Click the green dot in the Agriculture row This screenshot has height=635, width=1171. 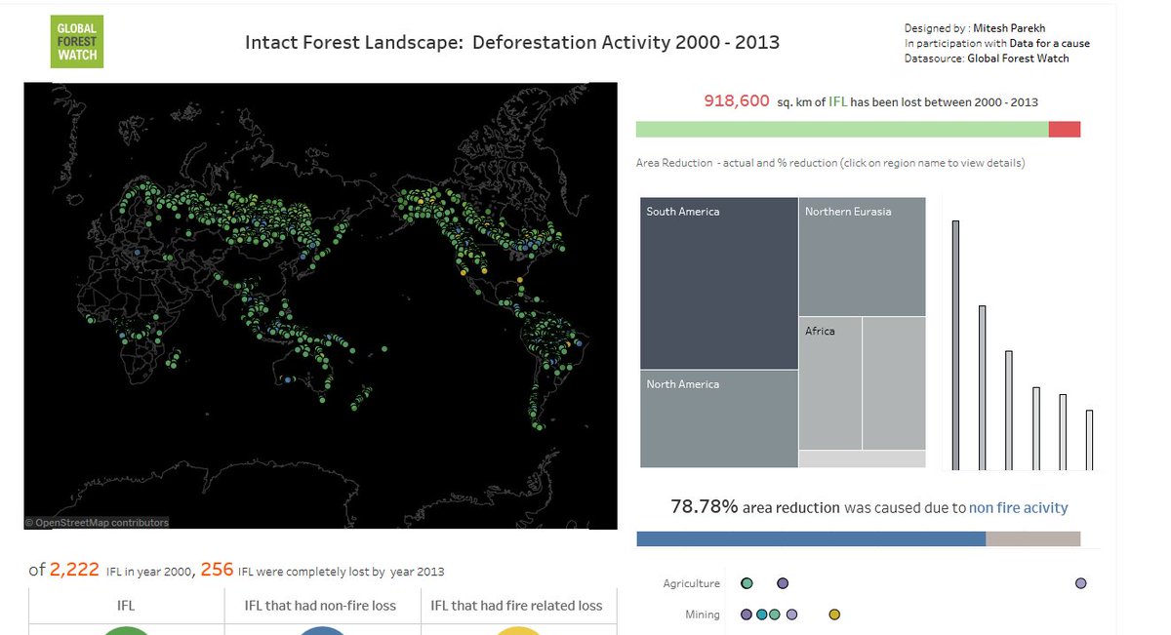click(x=747, y=583)
